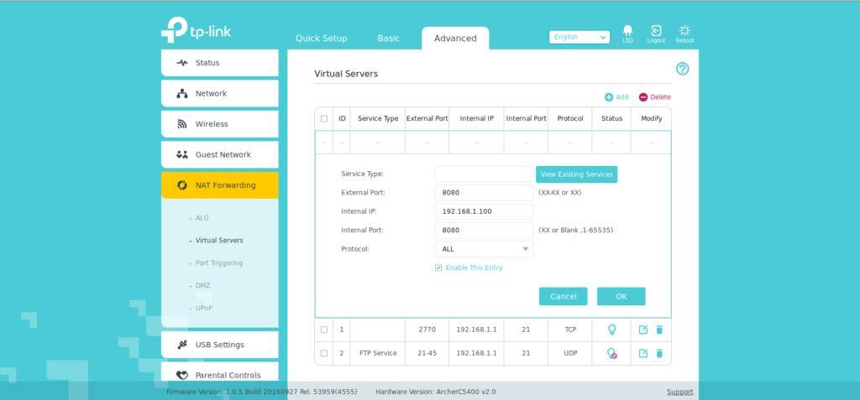
Task: Switch to the Quick Setup tab
Action: [x=322, y=39]
